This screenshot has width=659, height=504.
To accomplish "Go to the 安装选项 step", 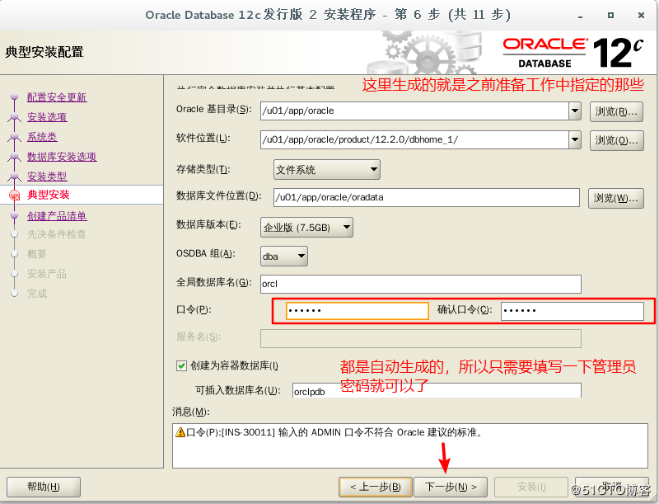I will 47,117.
